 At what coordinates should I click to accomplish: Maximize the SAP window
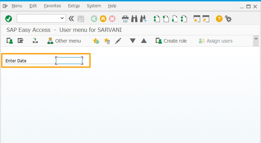(248, 7)
